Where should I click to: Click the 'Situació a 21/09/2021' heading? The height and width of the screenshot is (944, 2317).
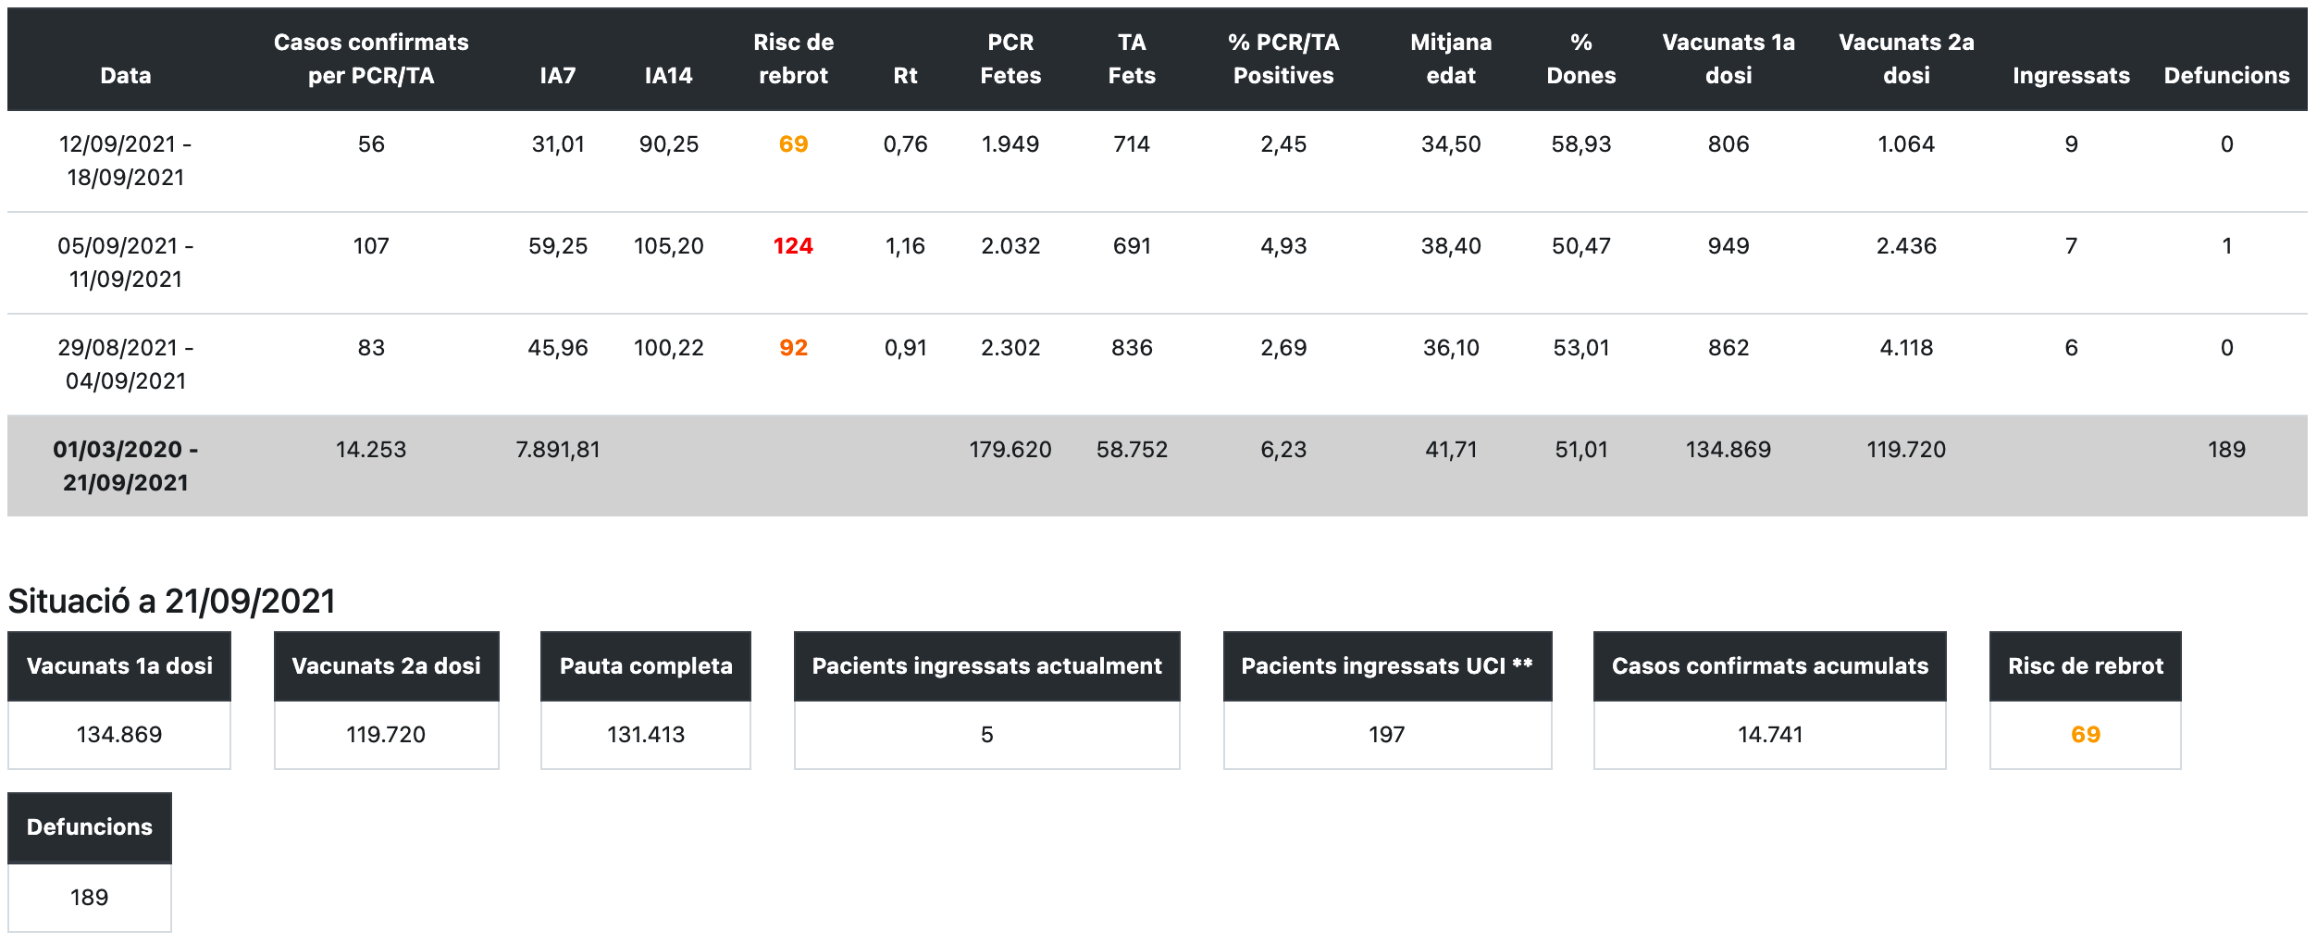tap(172, 602)
